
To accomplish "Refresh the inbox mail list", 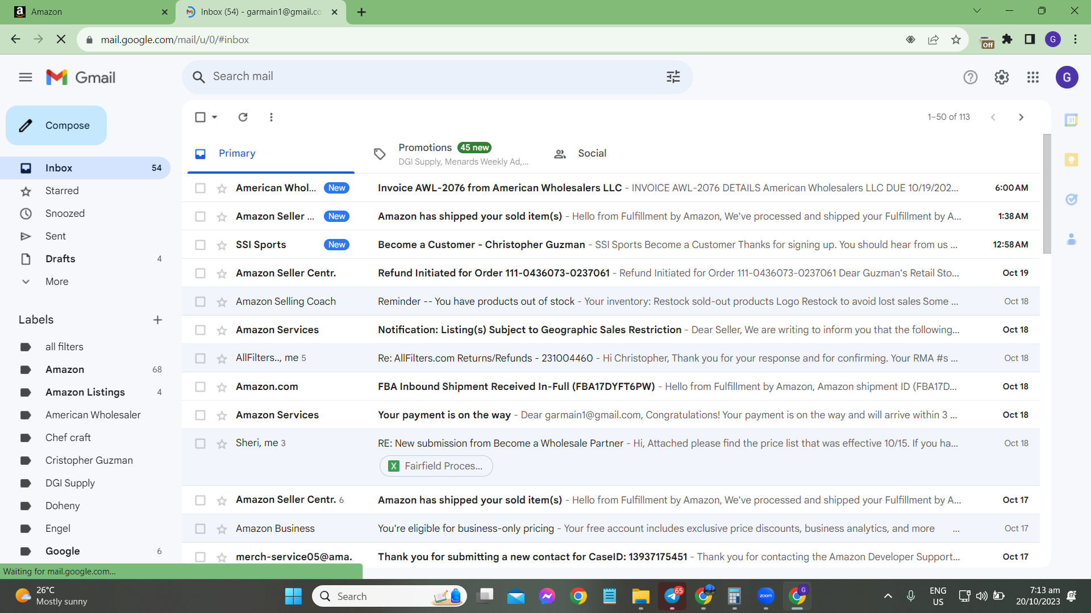I will [243, 117].
